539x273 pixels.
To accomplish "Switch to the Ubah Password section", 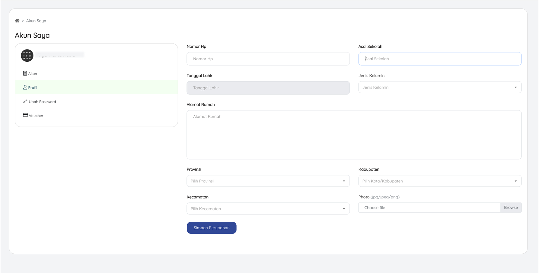I will [42, 101].
